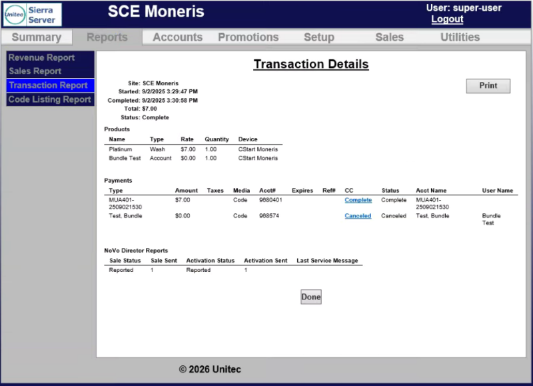
Task: Click the User Name 'Bundle Test'
Action: (x=491, y=219)
